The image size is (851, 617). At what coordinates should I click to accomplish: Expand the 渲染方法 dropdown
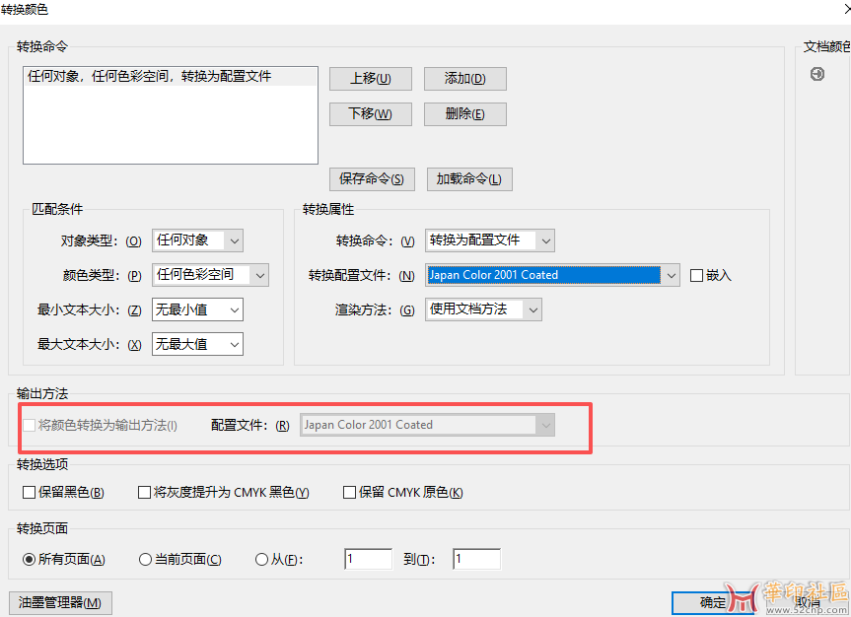[x=483, y=309]
